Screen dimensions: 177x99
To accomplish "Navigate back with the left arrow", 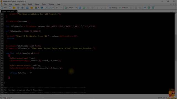I will [x=57, y=8].
